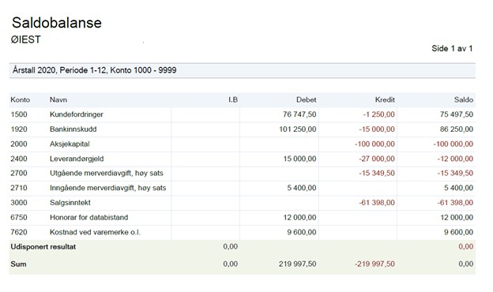Click the Leverandørgjeld account name
The height and width of the screenshot is (292, 493).
coord(77,159)
